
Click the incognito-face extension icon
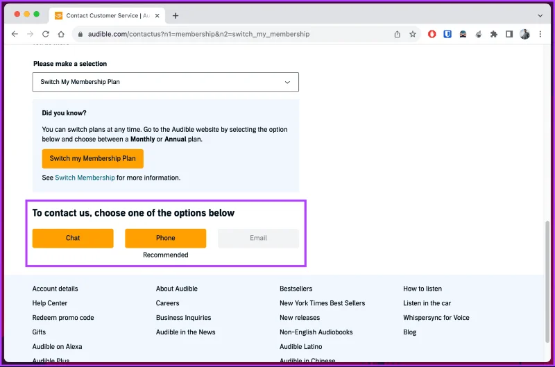463,34
